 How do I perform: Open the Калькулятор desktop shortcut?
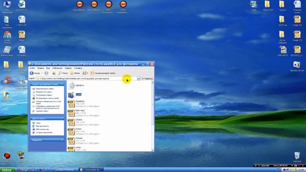coord(7,51)
